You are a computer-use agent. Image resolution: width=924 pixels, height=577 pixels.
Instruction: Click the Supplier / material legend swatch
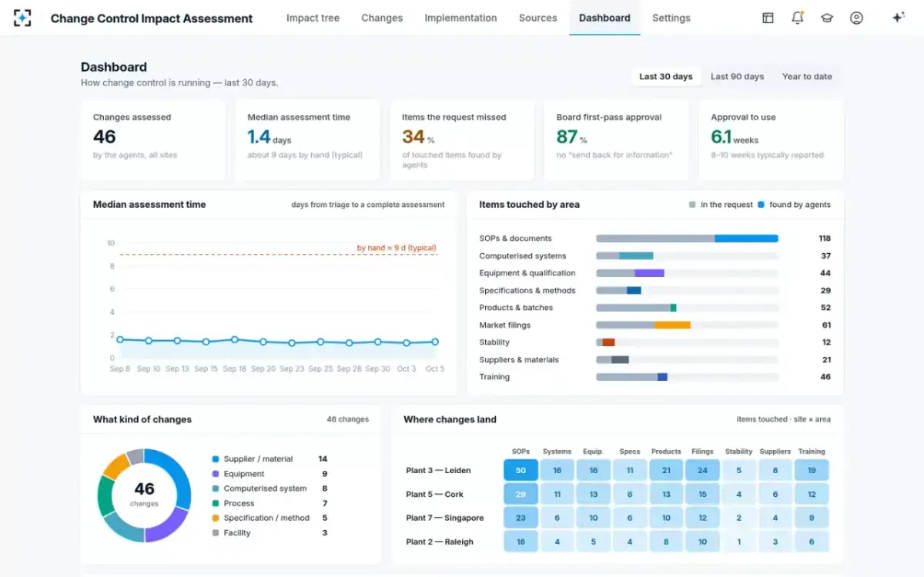(216, 459)
